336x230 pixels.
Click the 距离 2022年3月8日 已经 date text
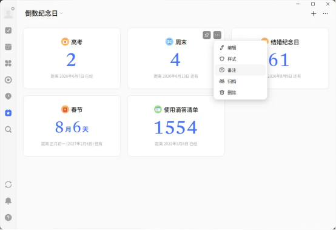tap(176, 144)
